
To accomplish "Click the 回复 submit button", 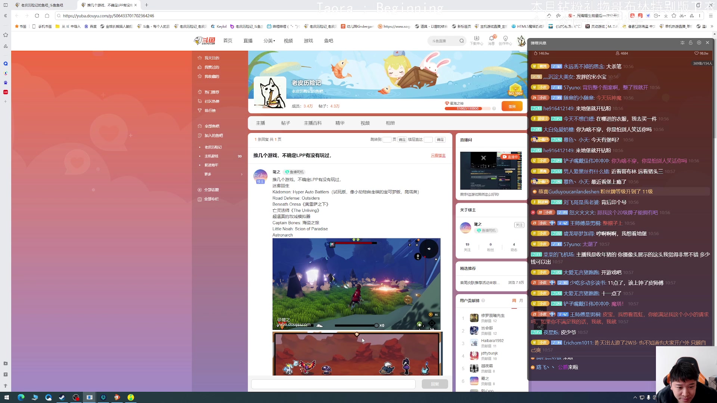I will tap(435, 384).
